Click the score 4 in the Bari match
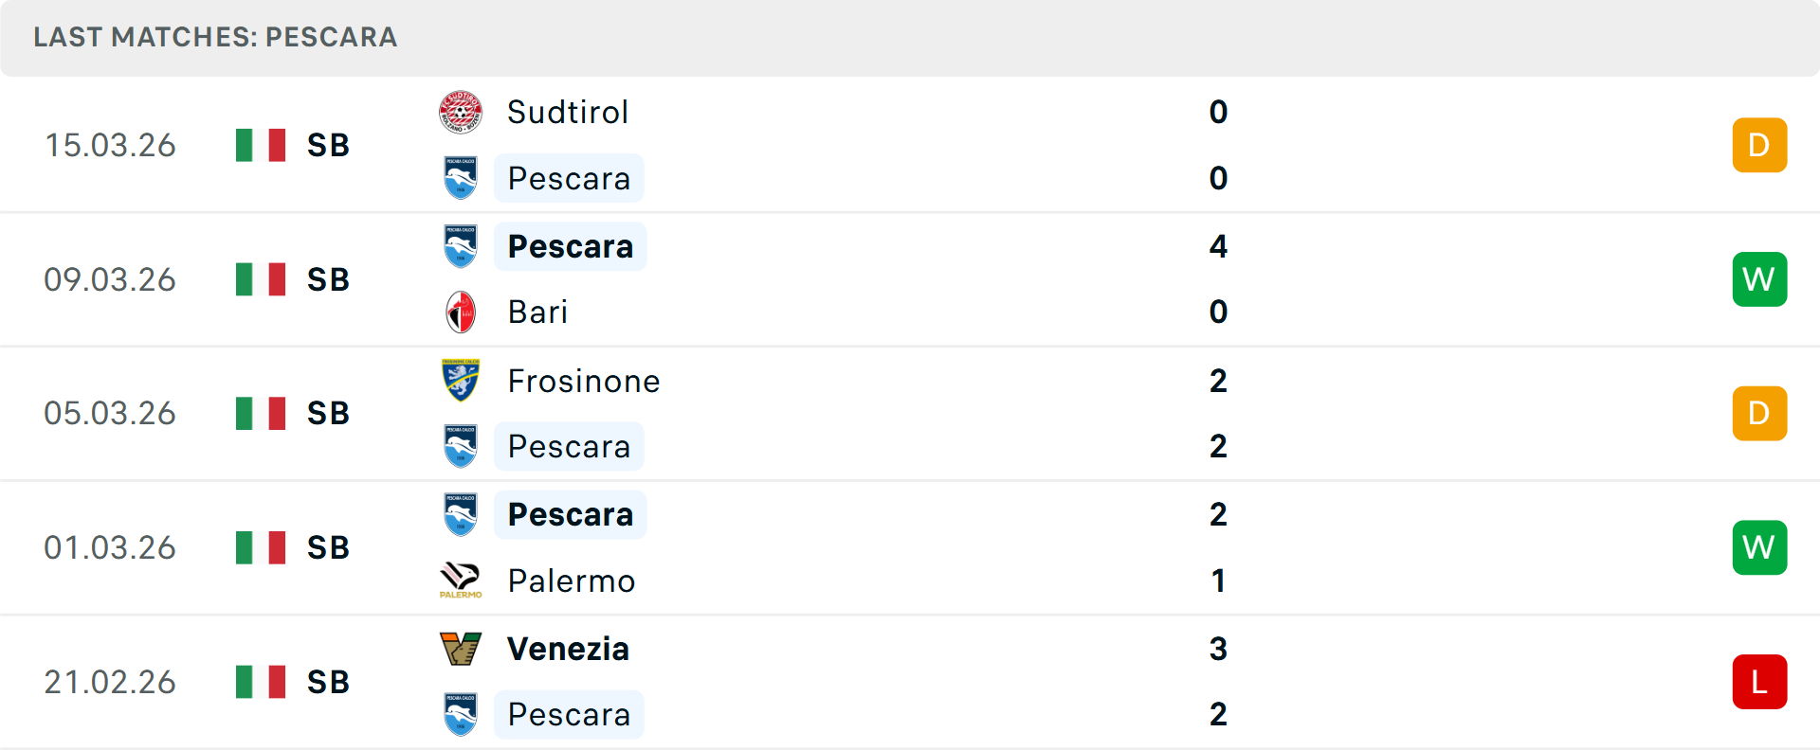The width and height of the screenshot is (1820, 750). [x=1218, y=245]
